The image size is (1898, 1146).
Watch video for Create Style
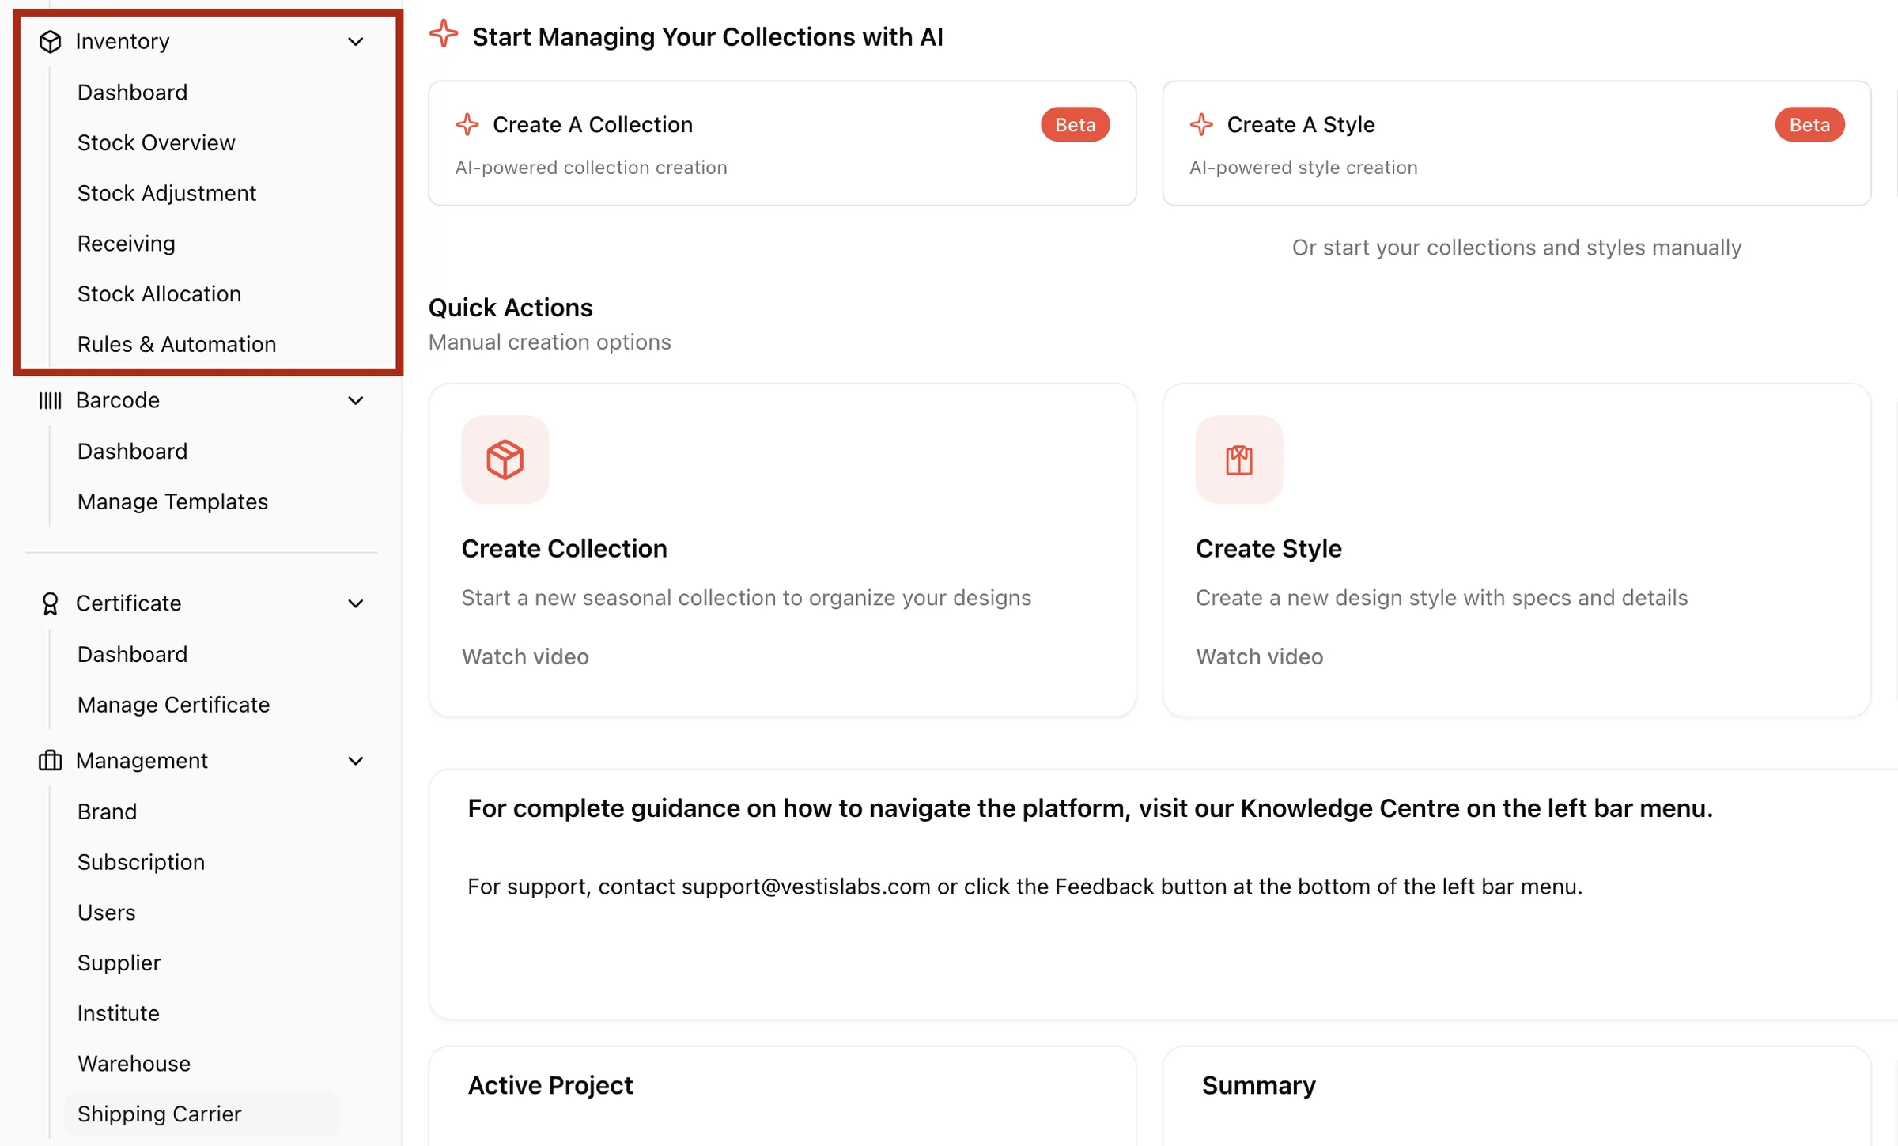[x=1259, y=656]
